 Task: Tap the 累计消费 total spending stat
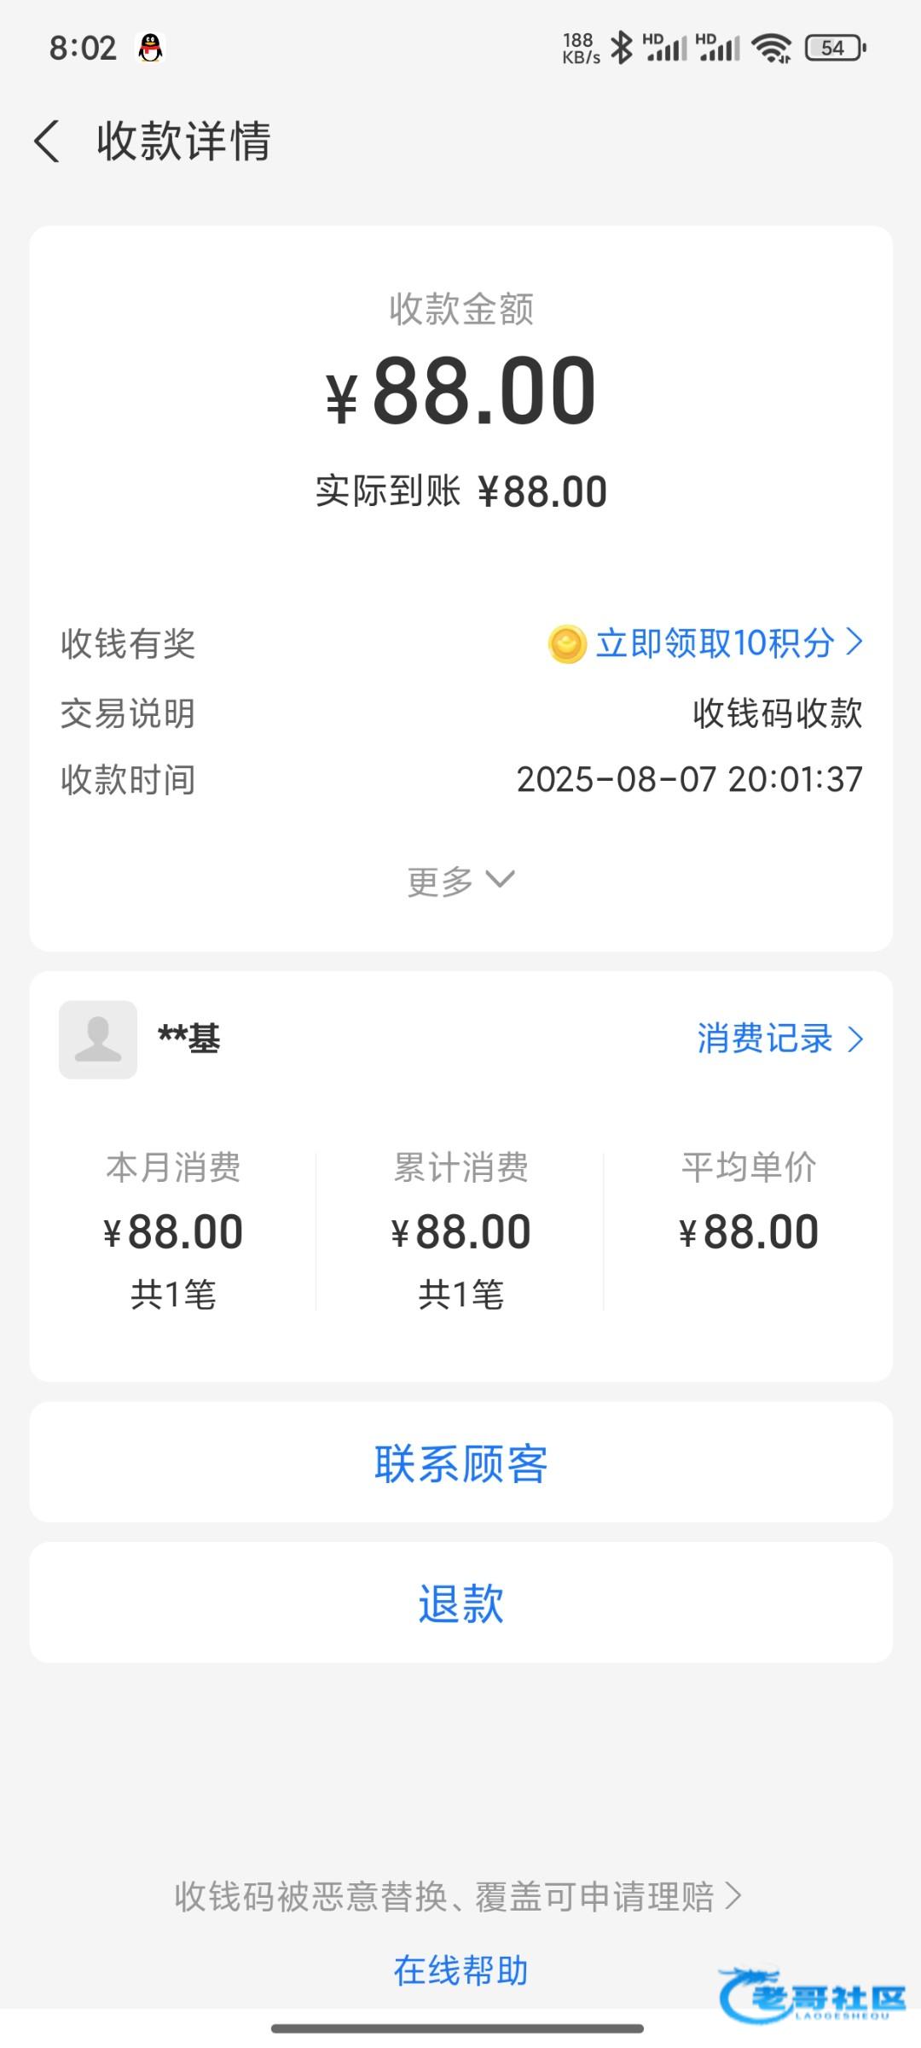[460, 1229]
